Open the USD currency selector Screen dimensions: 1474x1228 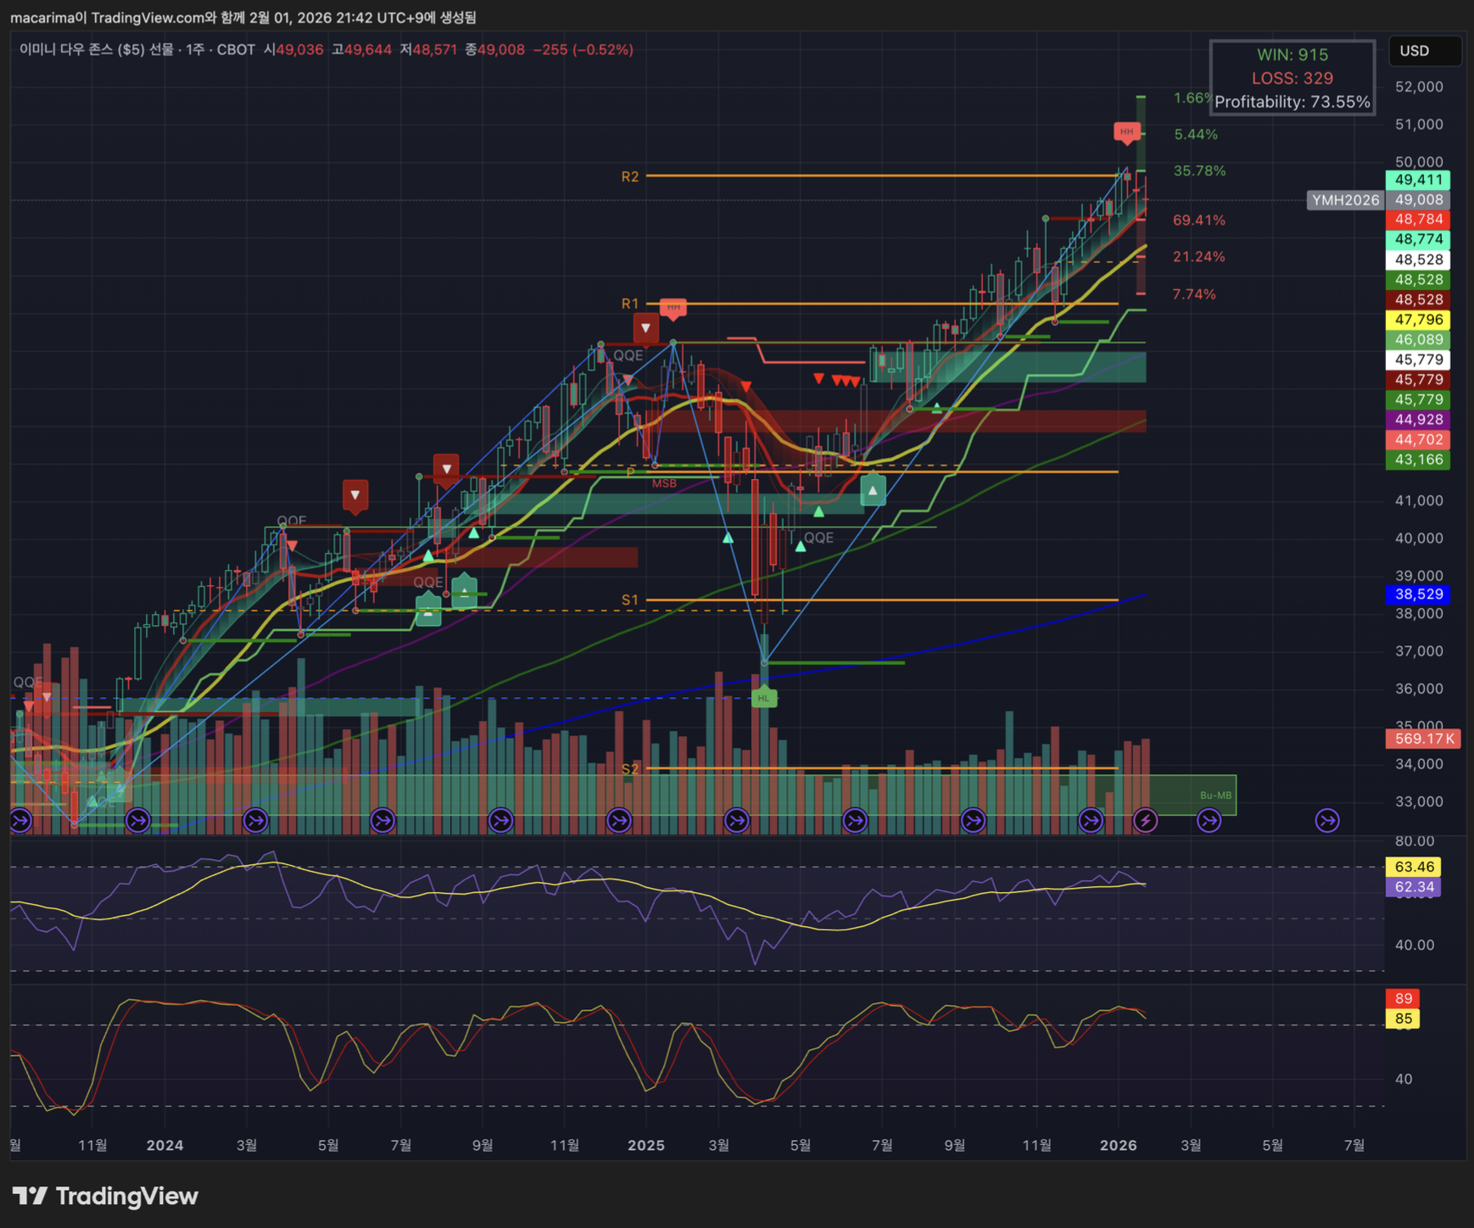click(1423, 51)
